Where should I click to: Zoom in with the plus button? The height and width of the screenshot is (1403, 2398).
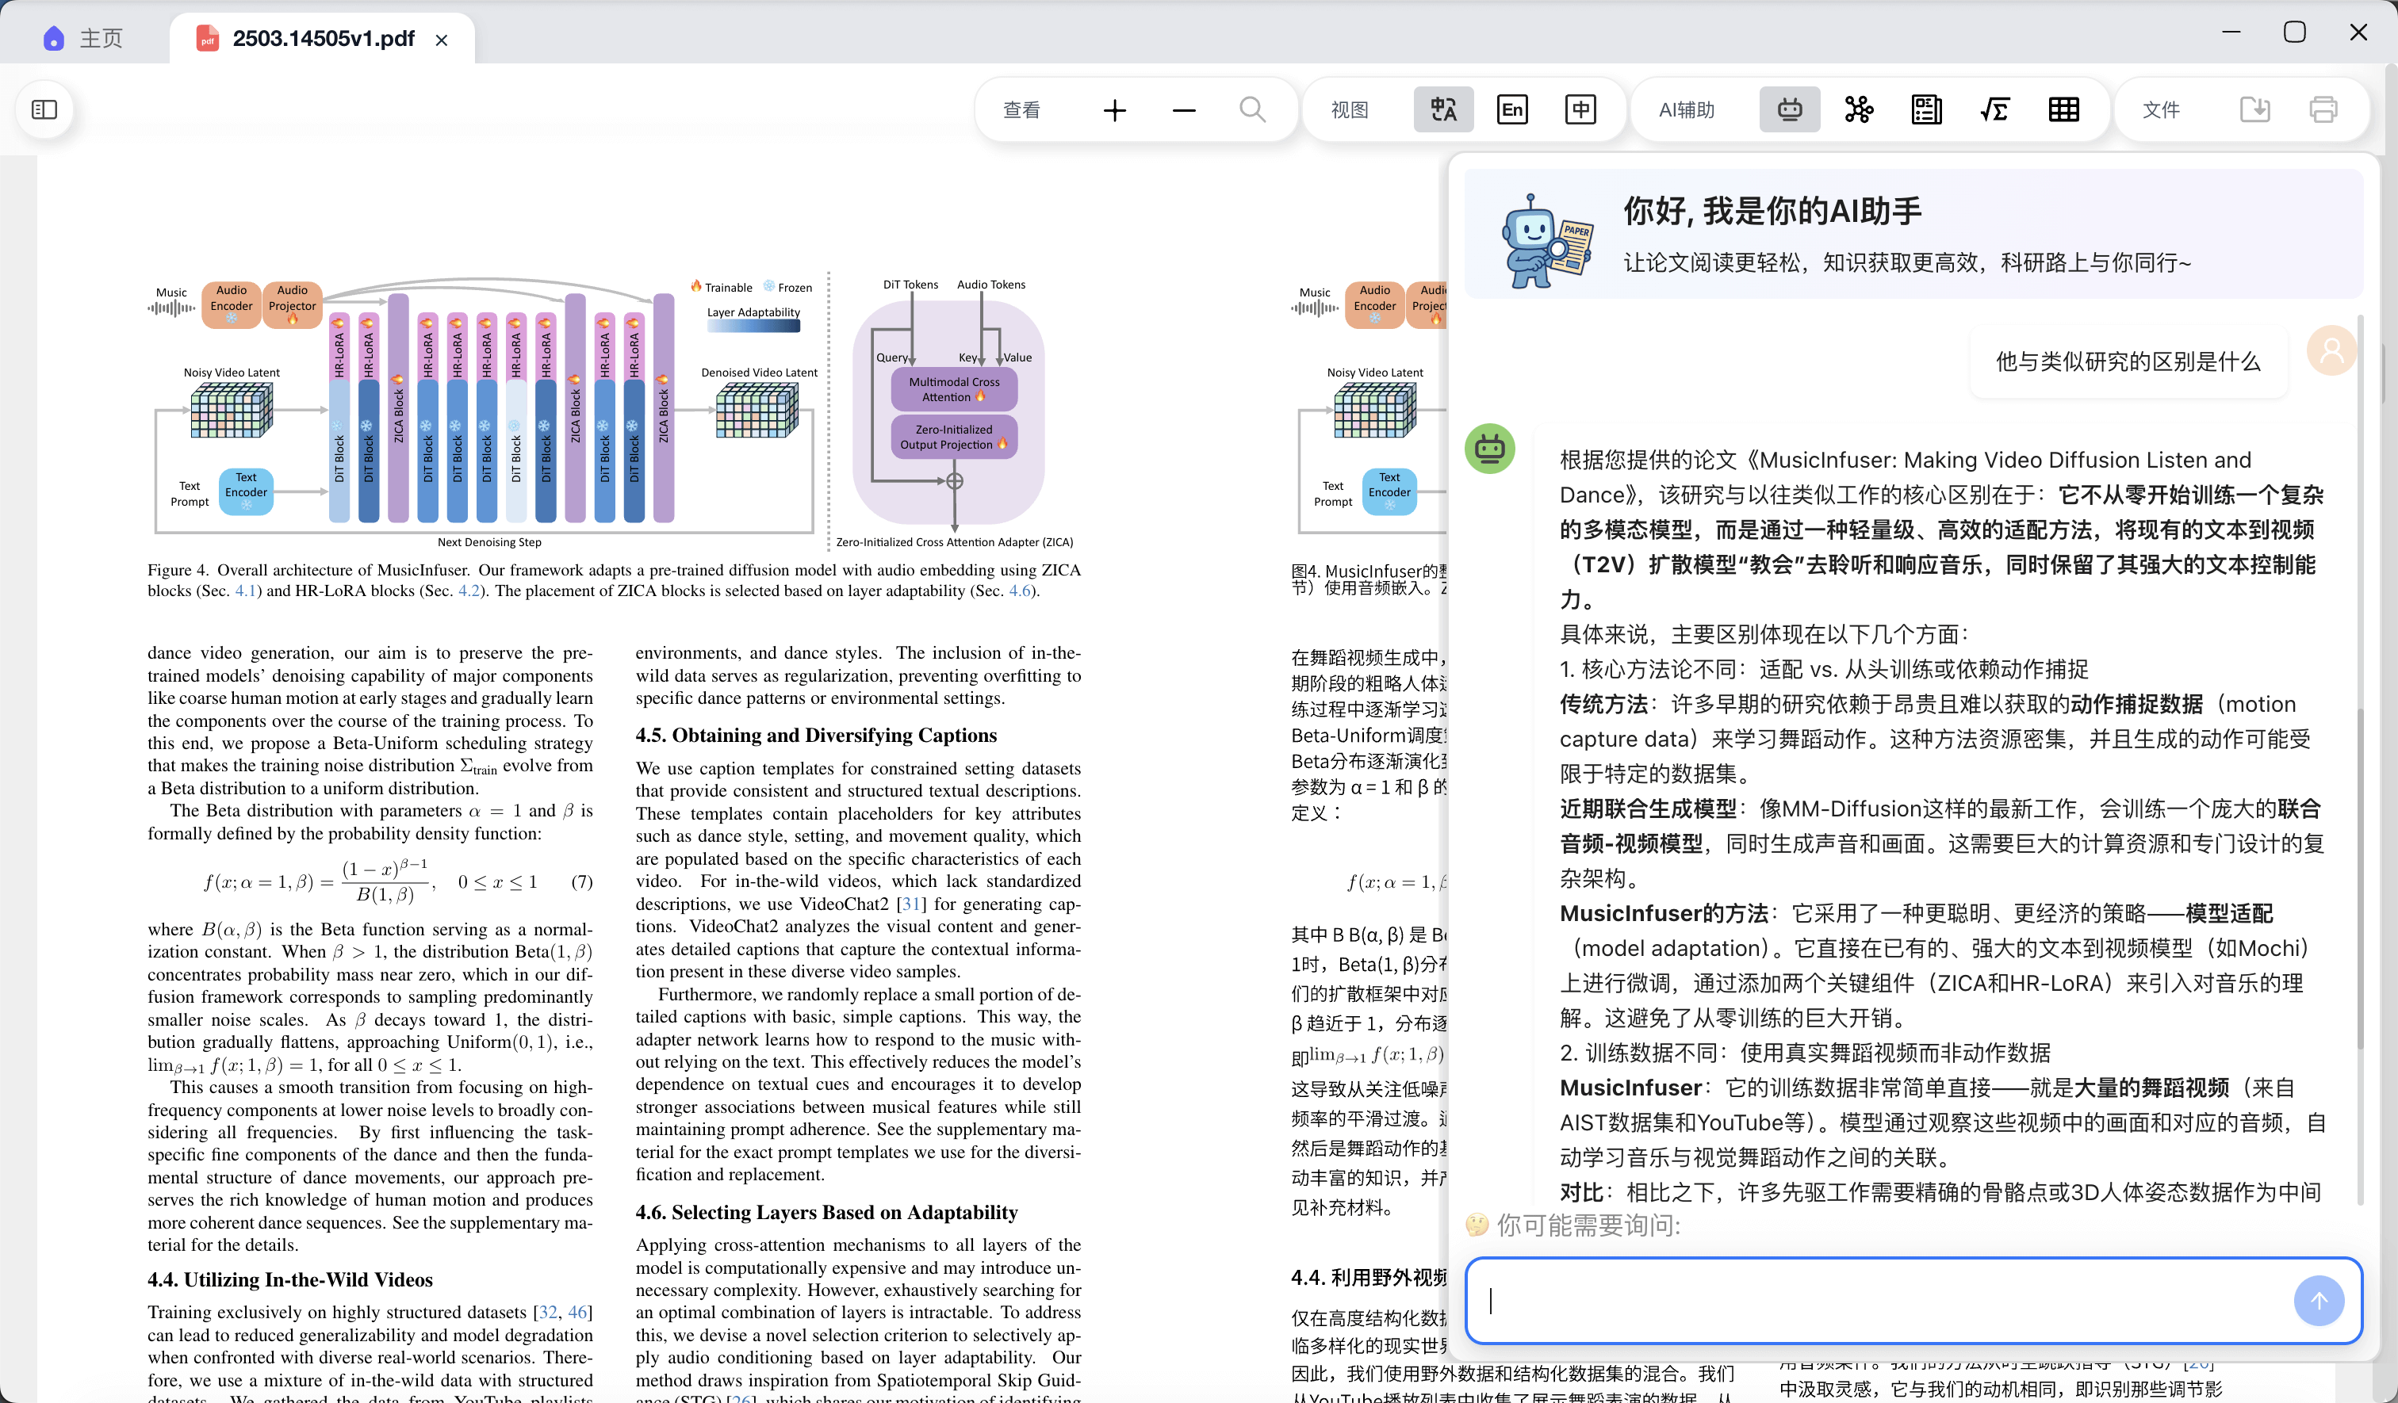(x=1114, y=110)
